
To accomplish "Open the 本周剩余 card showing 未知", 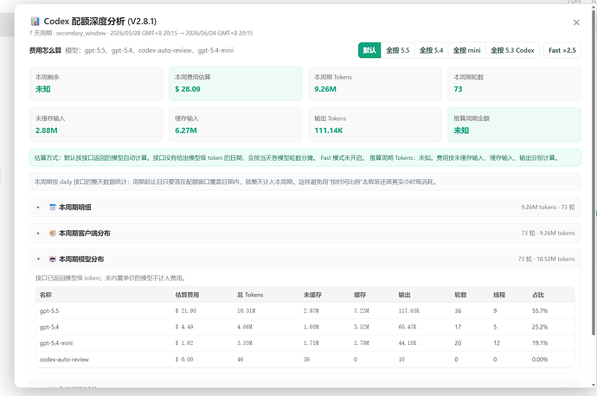I will pyautogui.click(x=96, y=84).
